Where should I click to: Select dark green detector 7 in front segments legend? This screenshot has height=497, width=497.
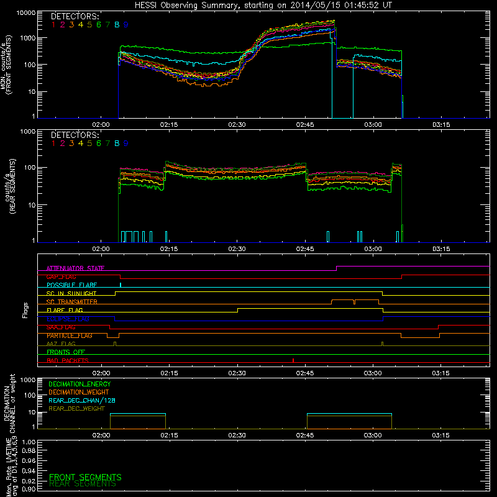pyautogui.click(x=107, y=25)
